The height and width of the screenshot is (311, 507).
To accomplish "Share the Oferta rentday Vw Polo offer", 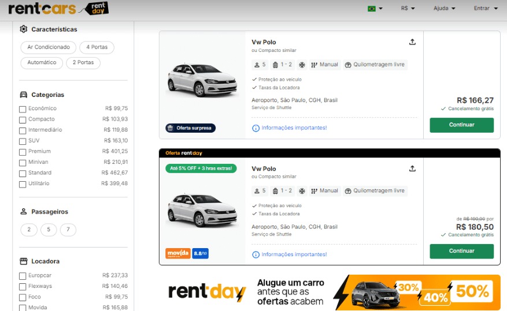I will point(412,168).
